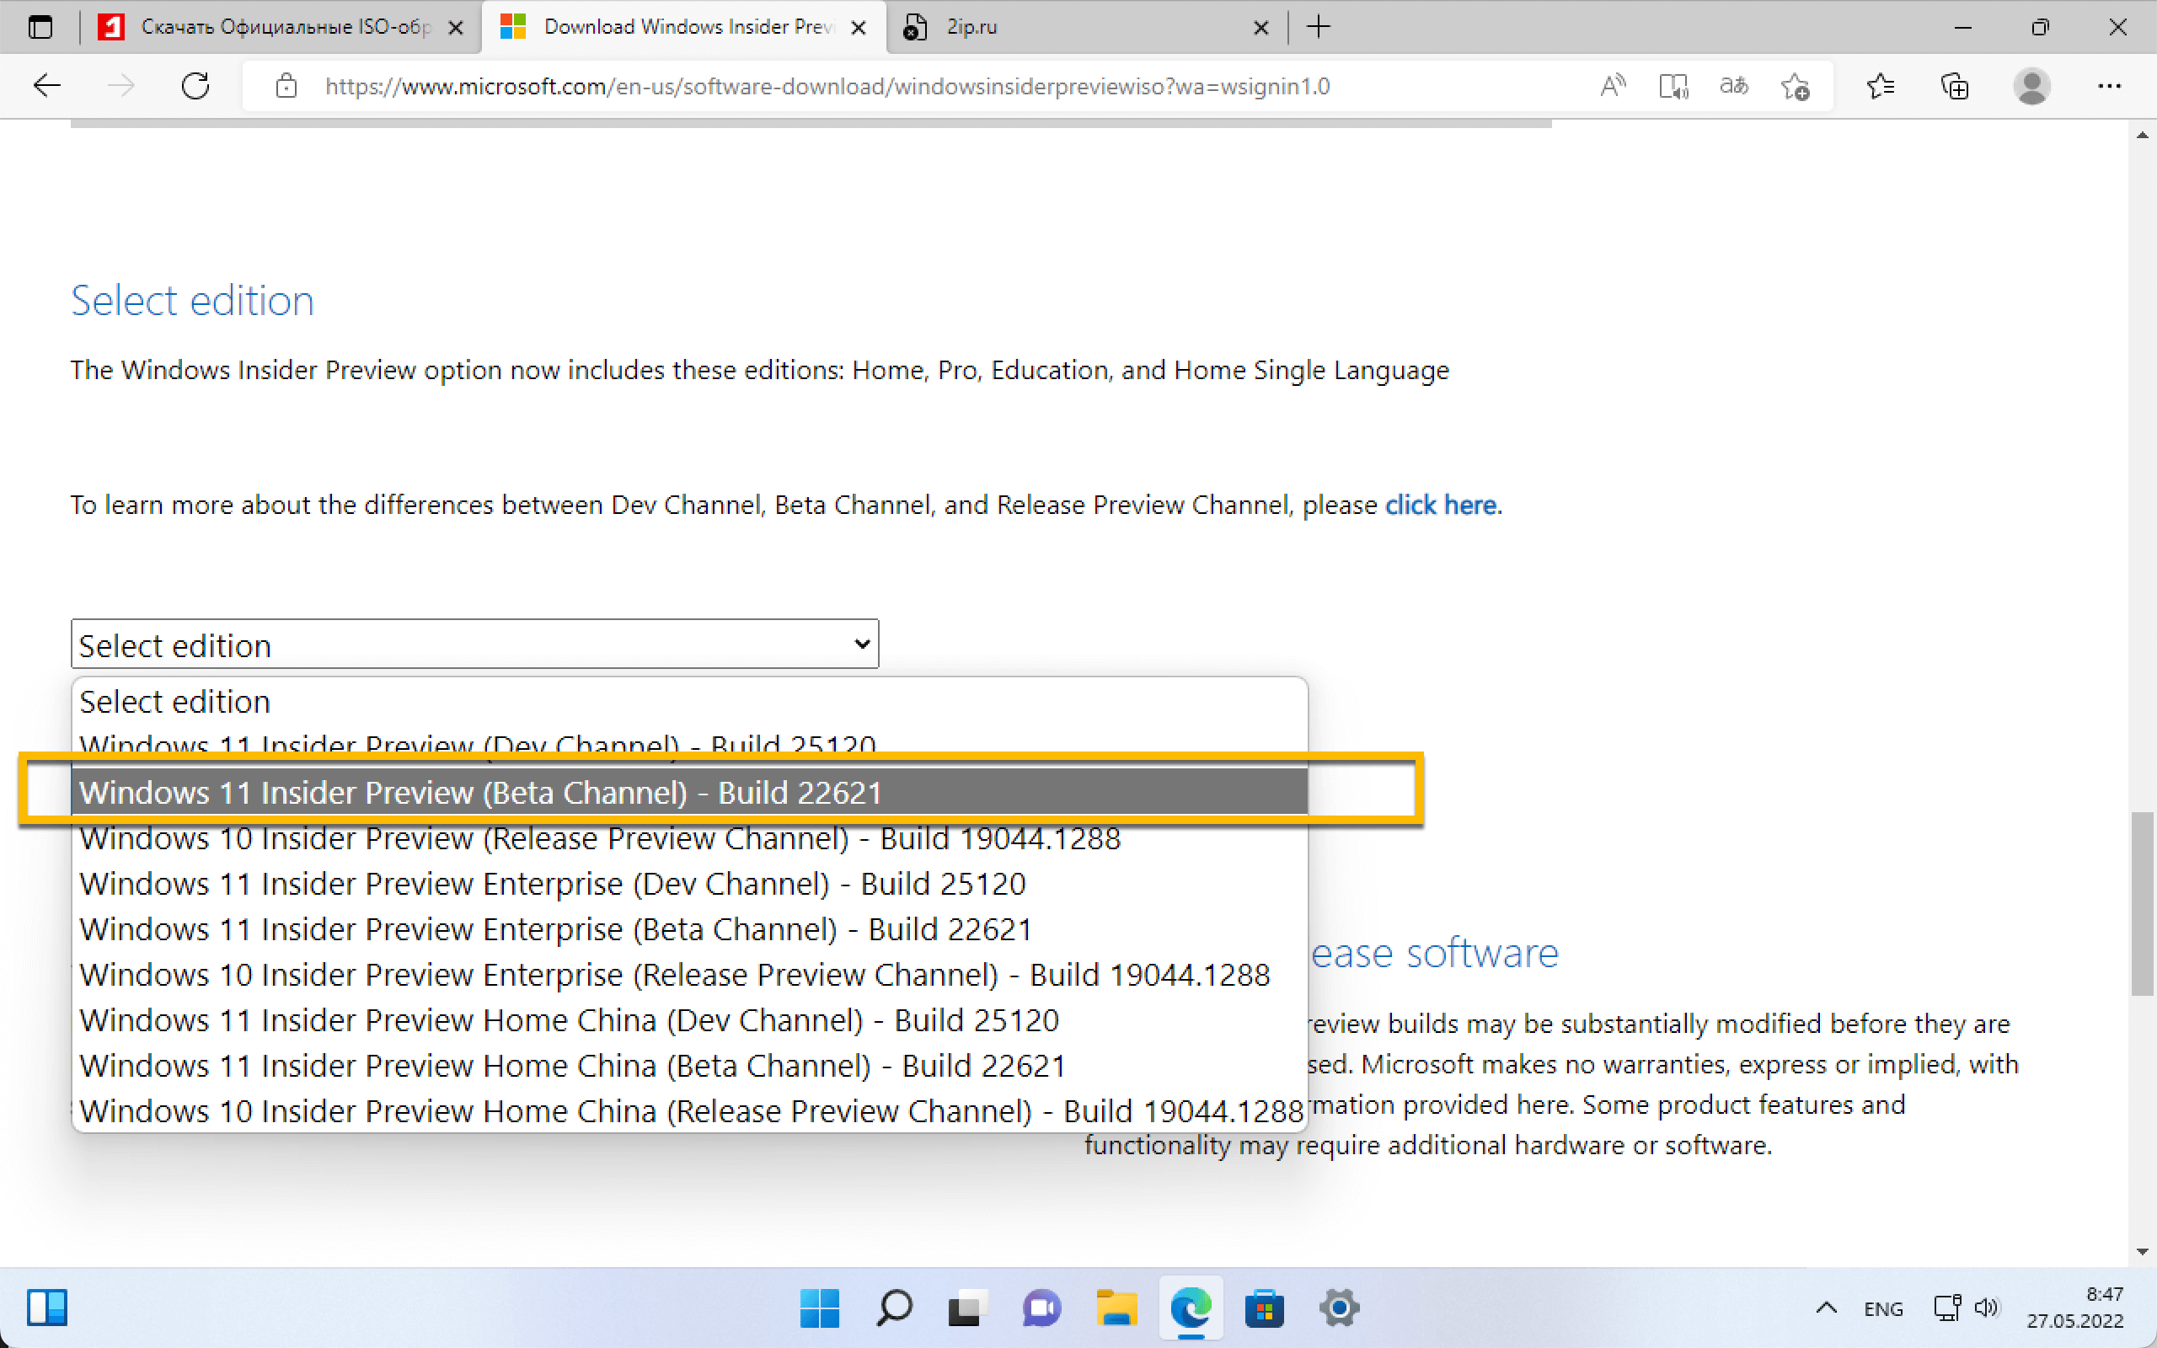Open the Read aloud icon
This screenshot has width=2157, height=1348.
[x=1613, y=87]
